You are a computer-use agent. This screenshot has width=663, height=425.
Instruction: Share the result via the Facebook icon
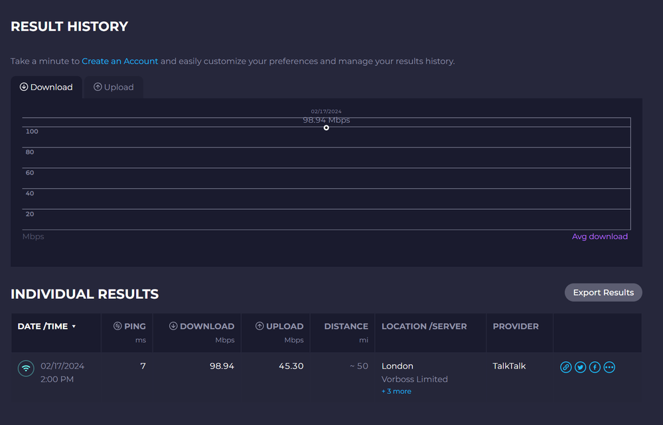click(x=595, y=367)
